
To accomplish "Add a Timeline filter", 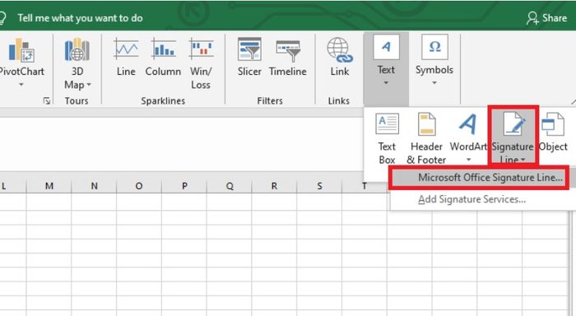I will click(288, 58).
